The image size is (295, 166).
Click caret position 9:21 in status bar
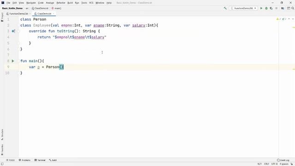point(260,164)
